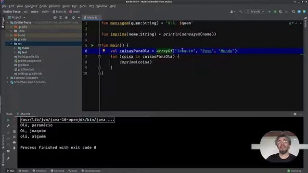Image resolution: width=308 pixels, height=173 pixels.
Task: Open the Dependencies tool window button
Action: (x=91, y=171)
